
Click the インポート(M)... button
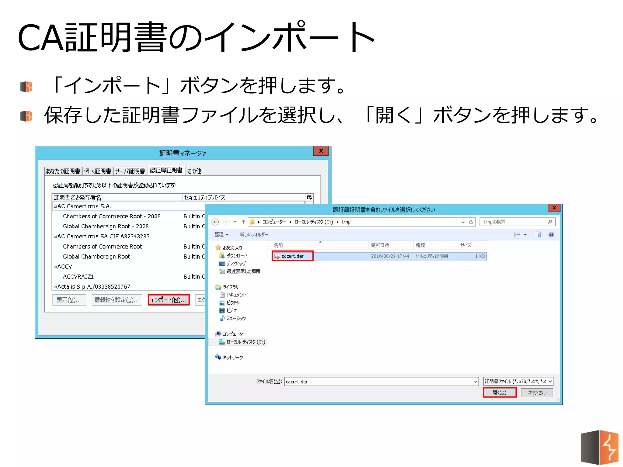point(169,300)
